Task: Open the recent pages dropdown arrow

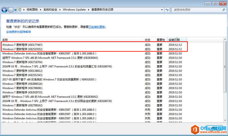Action: click(15, 10)
